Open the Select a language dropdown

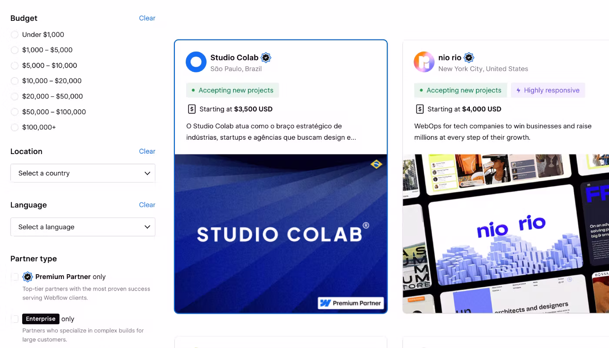(83, 227)
